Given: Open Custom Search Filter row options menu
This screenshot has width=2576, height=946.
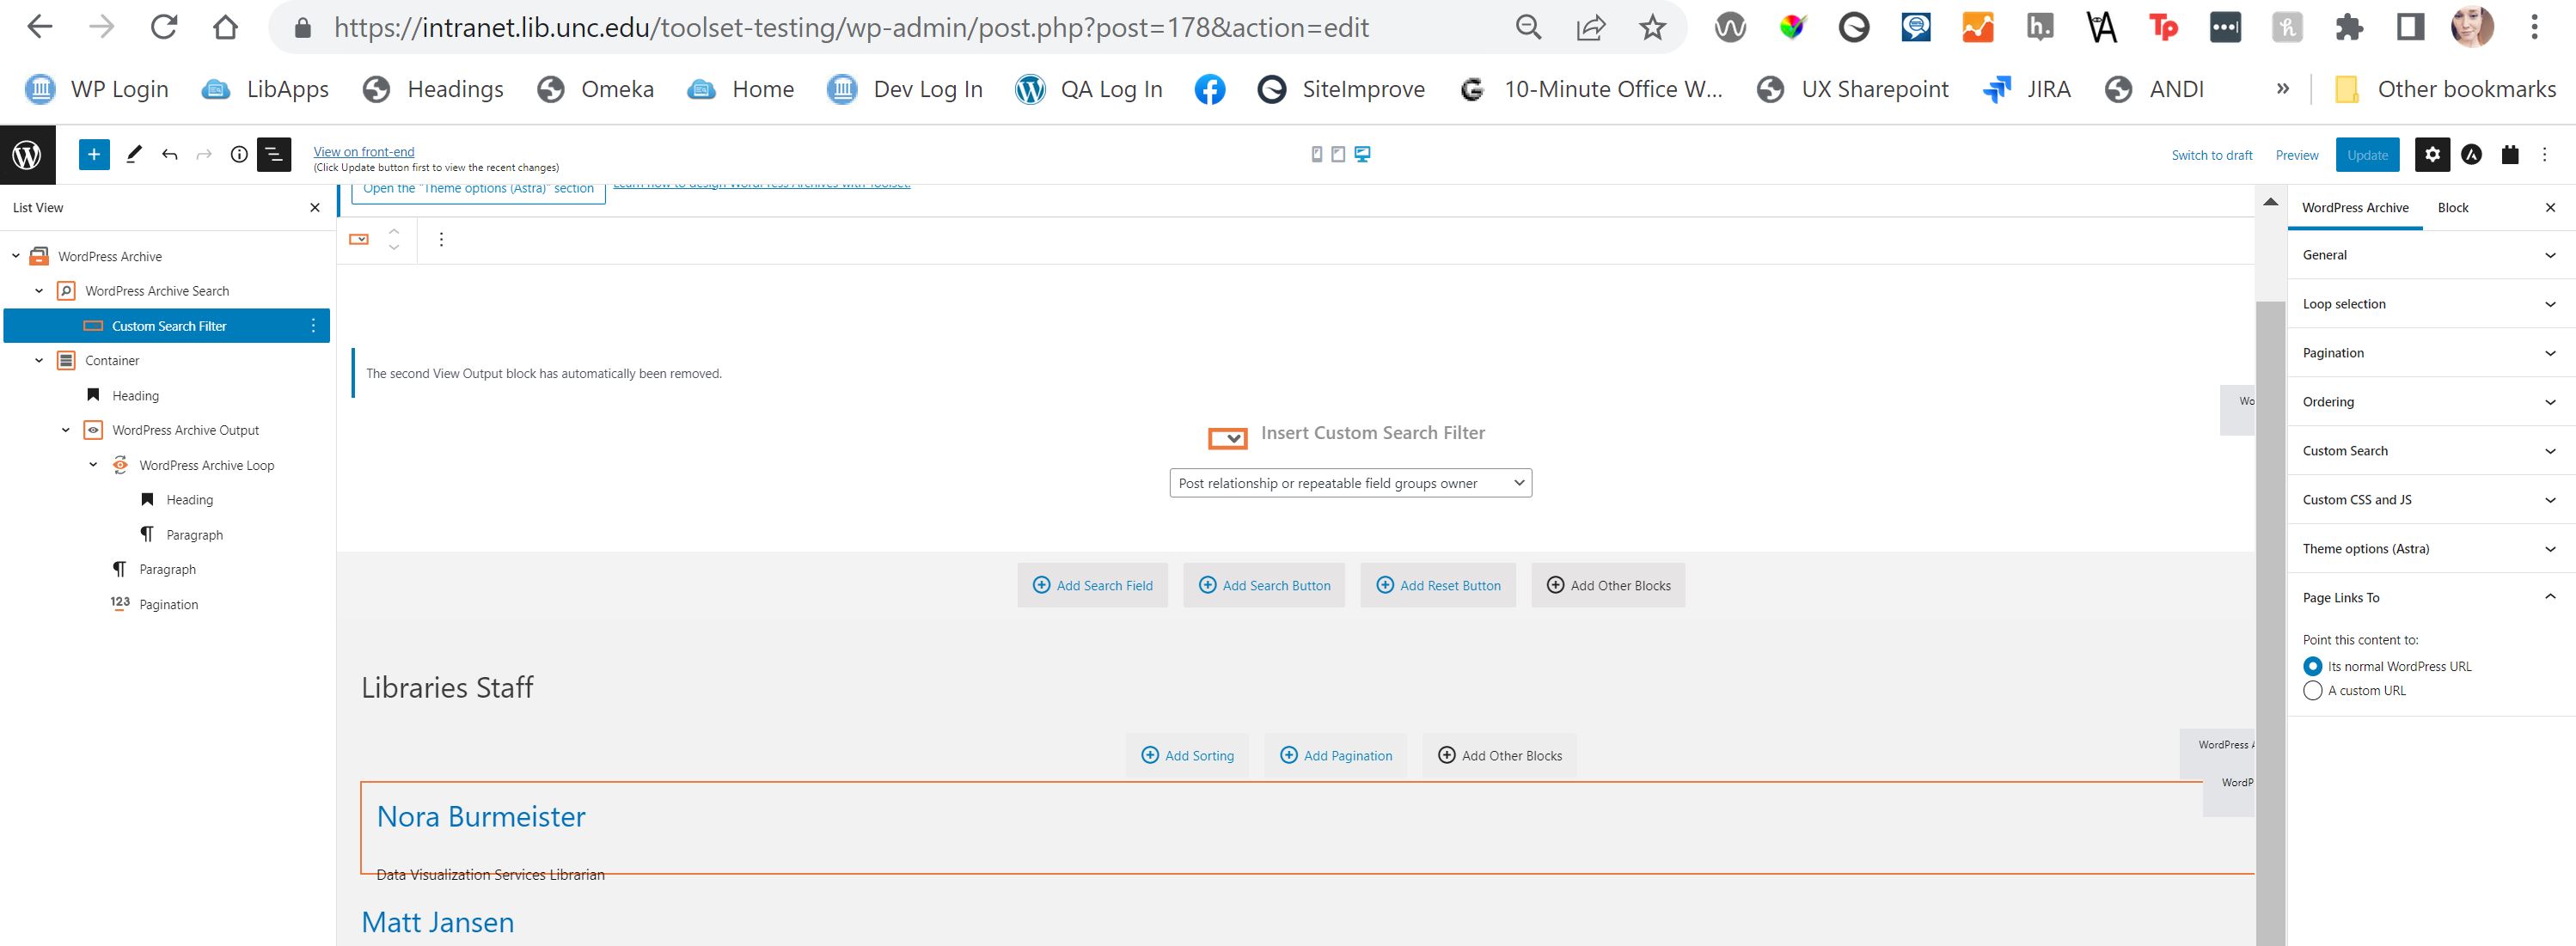Looking at the screenshot, I should tap(313, 326).
